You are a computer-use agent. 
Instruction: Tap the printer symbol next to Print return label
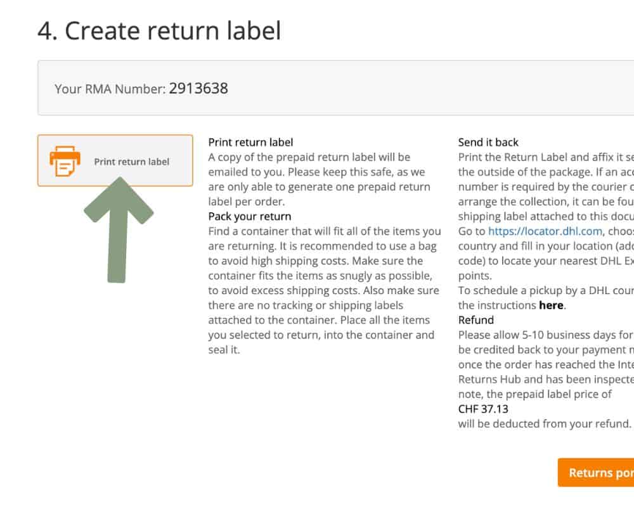[64, 160]
